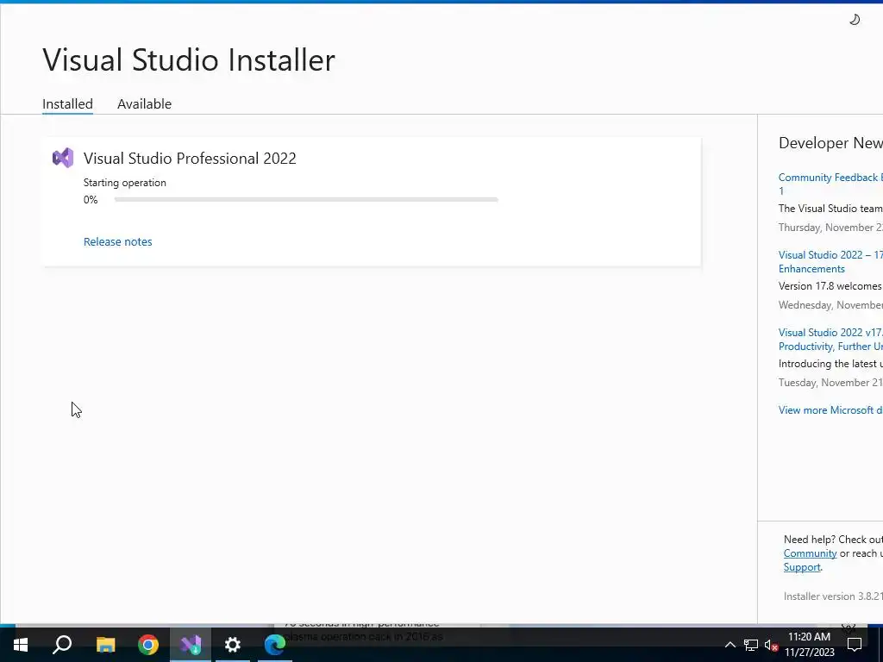Launch Microsoft Edge from taskbar
The width and height of the screenshot is (883, 662).
[275, 645]
